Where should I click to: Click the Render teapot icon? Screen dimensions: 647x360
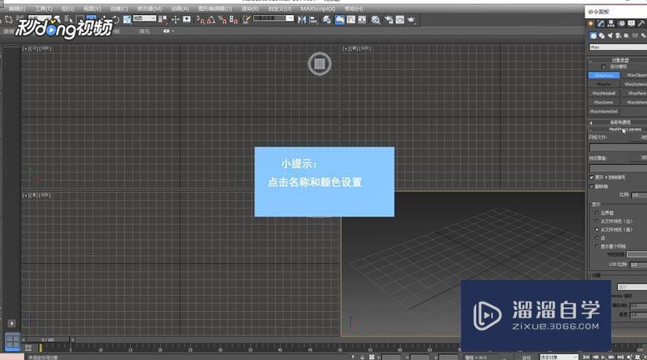tap(411, 19)
